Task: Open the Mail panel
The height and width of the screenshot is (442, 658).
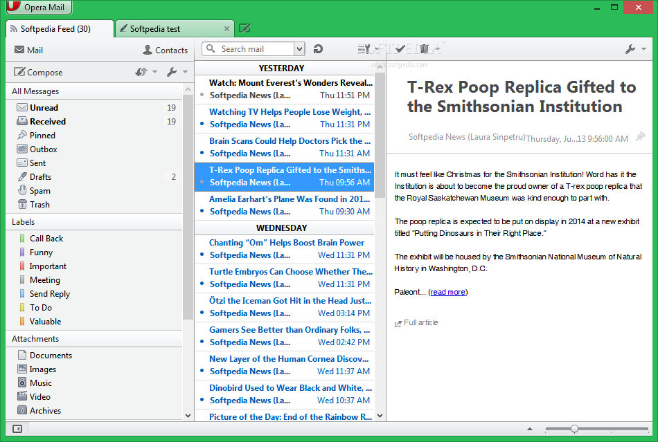Action: pyautogui.click(x=28, y=50)
